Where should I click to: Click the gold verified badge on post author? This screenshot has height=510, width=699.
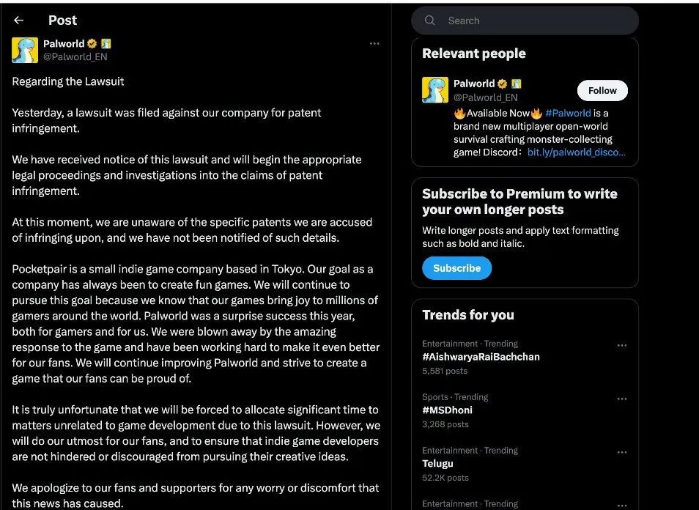92,44
